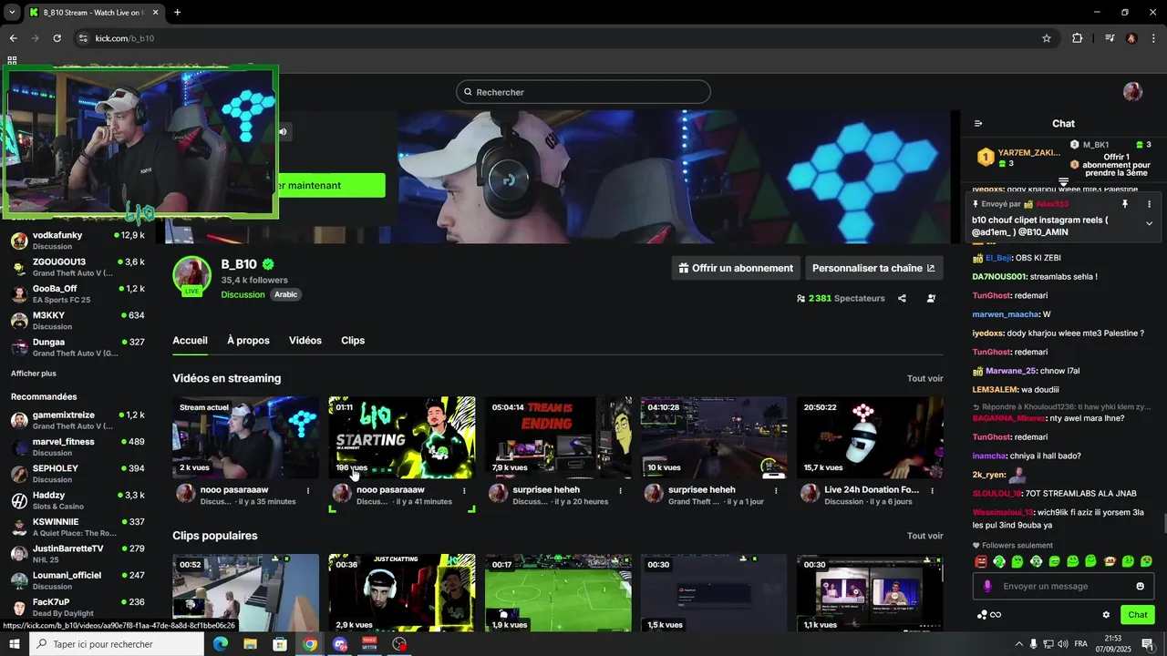Show hidden system tray icons
The height and width of the screenshot is (656, 1167).
[x=1018, y=644]
